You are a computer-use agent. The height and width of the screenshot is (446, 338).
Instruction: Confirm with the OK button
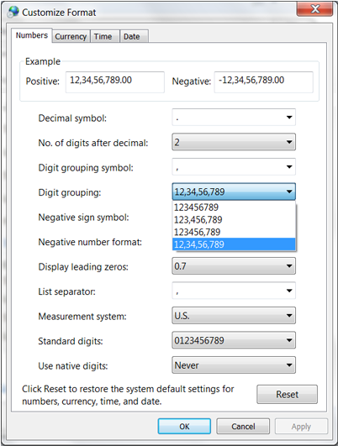184,426
